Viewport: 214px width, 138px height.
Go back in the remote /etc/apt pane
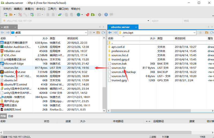(110, 33)
